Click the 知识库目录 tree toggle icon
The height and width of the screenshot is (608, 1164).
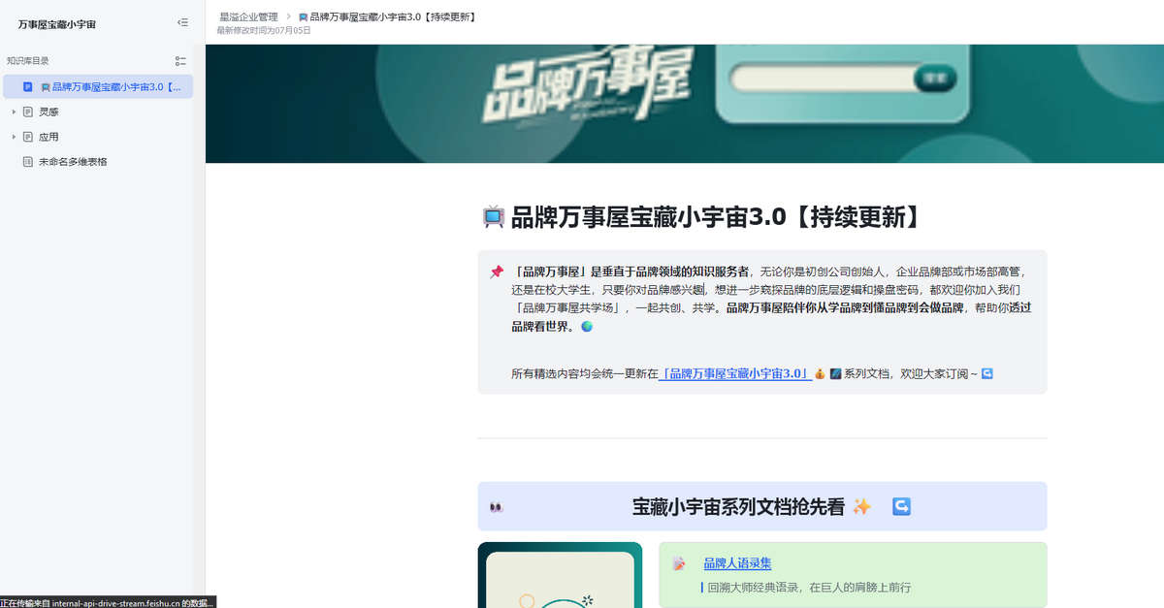(180, 60)
